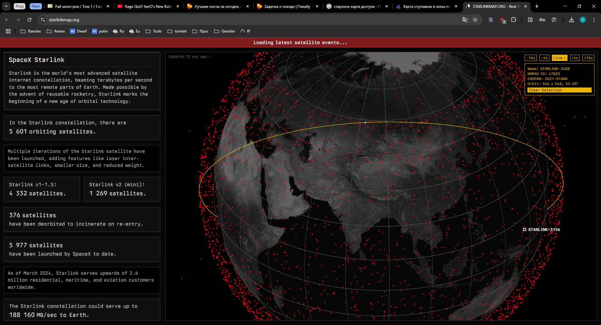Viewport: 601px width, 325px height.
Task: Click the Downloads arrow icon
Action: tap(571, 20)
